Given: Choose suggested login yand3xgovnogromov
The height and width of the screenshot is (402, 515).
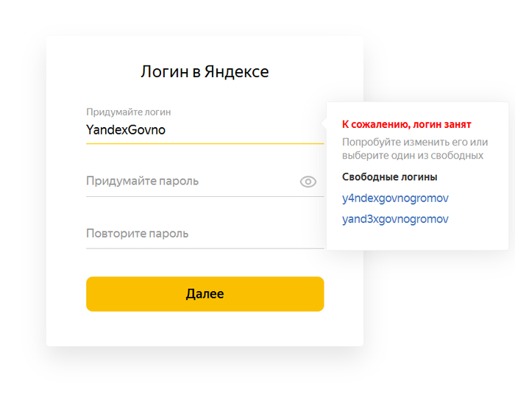Looking at the screenshot, I should (x=395, y=219).
